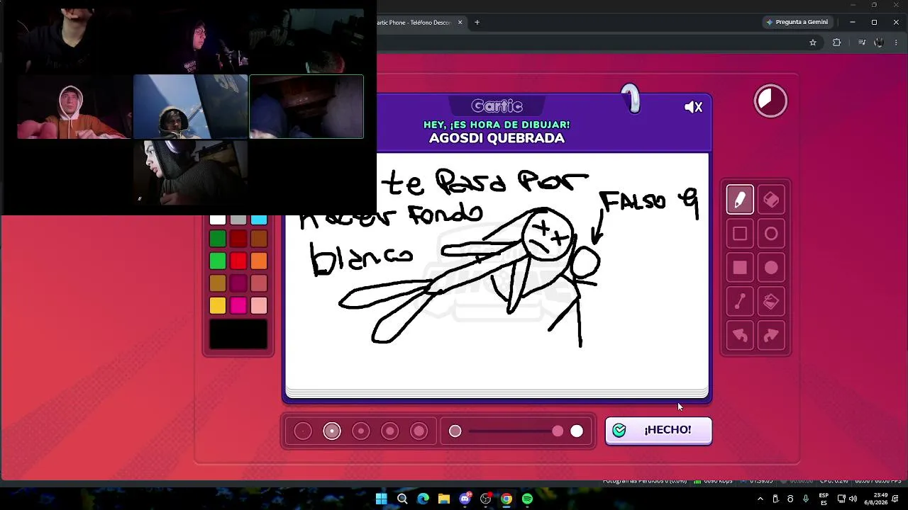Pick the filled circle shape tool
The width and height of the screenshot is (908, 510).
771,268
